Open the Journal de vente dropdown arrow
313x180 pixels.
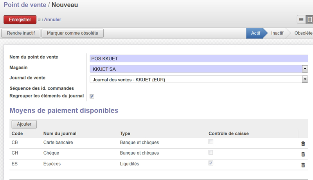(305, 79)
